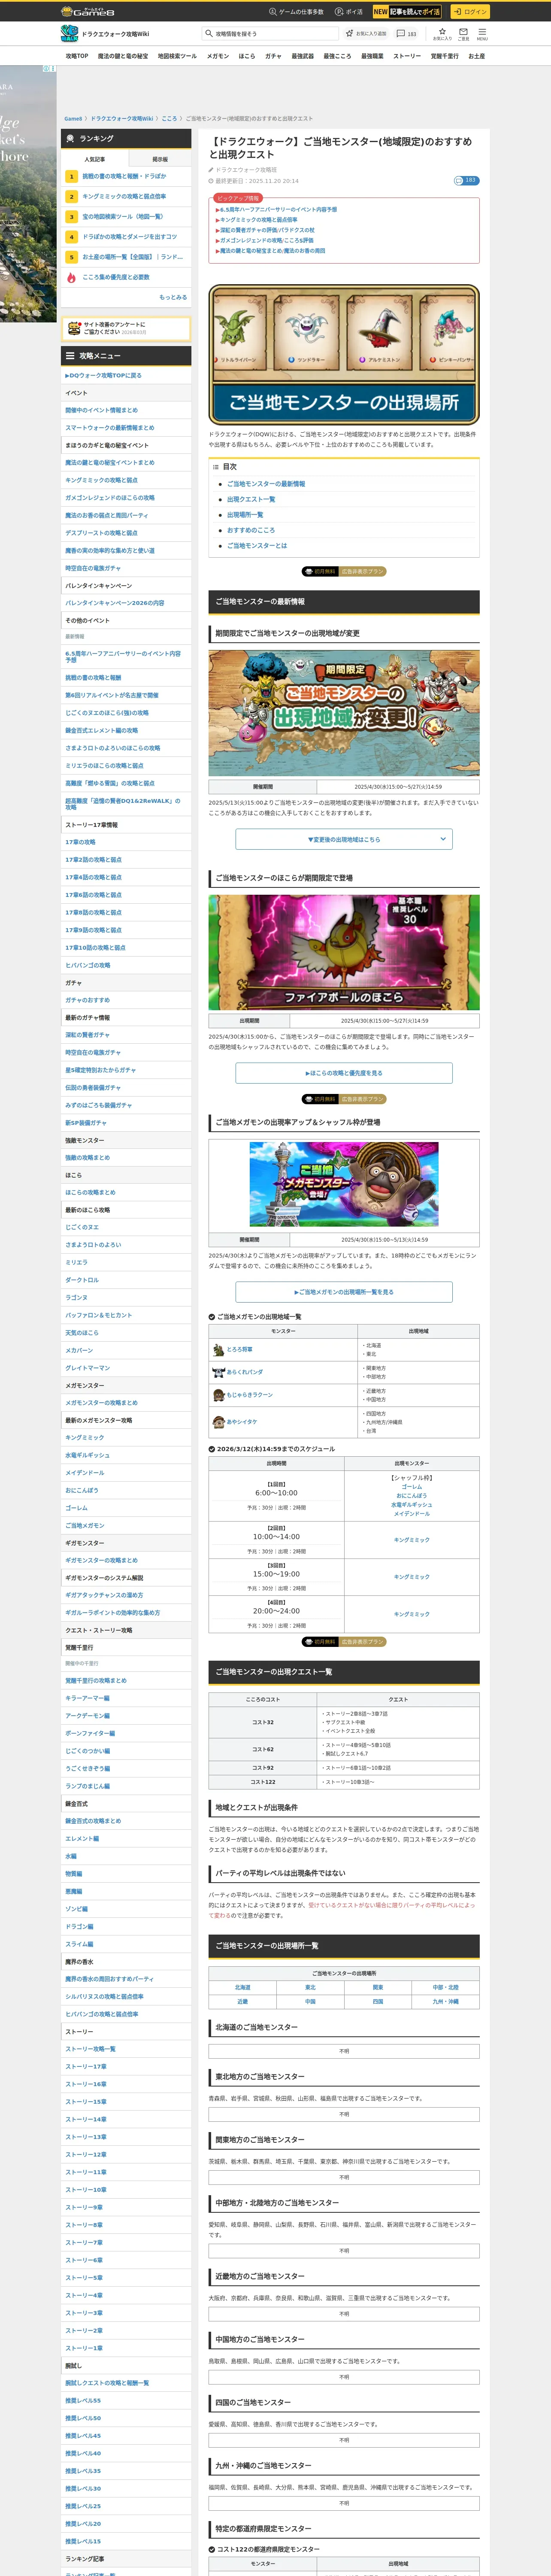Open the 水竜ギルギッシュ schedule link
This screenshot has width=551, height=2576.
point(411,1504)
